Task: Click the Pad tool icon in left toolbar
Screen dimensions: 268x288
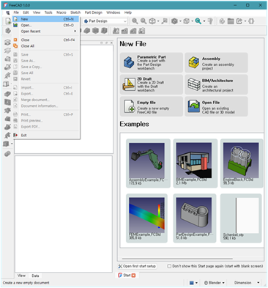Action: tap(7, 42)
